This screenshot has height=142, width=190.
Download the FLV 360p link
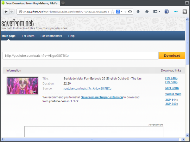171,82
